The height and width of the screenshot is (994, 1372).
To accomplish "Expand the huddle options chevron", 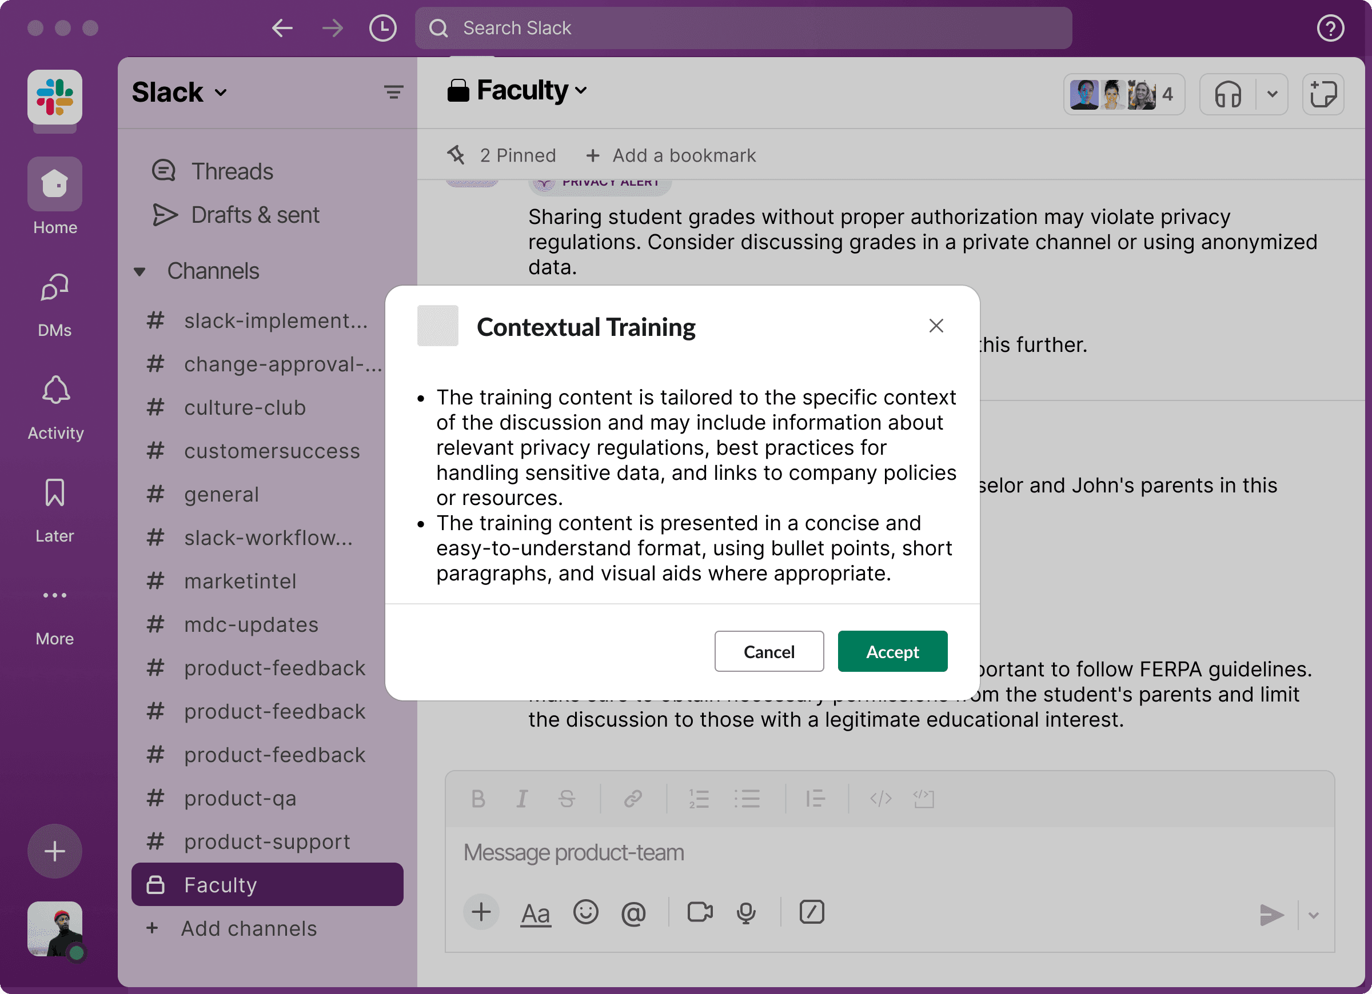I will (1272, 94).
